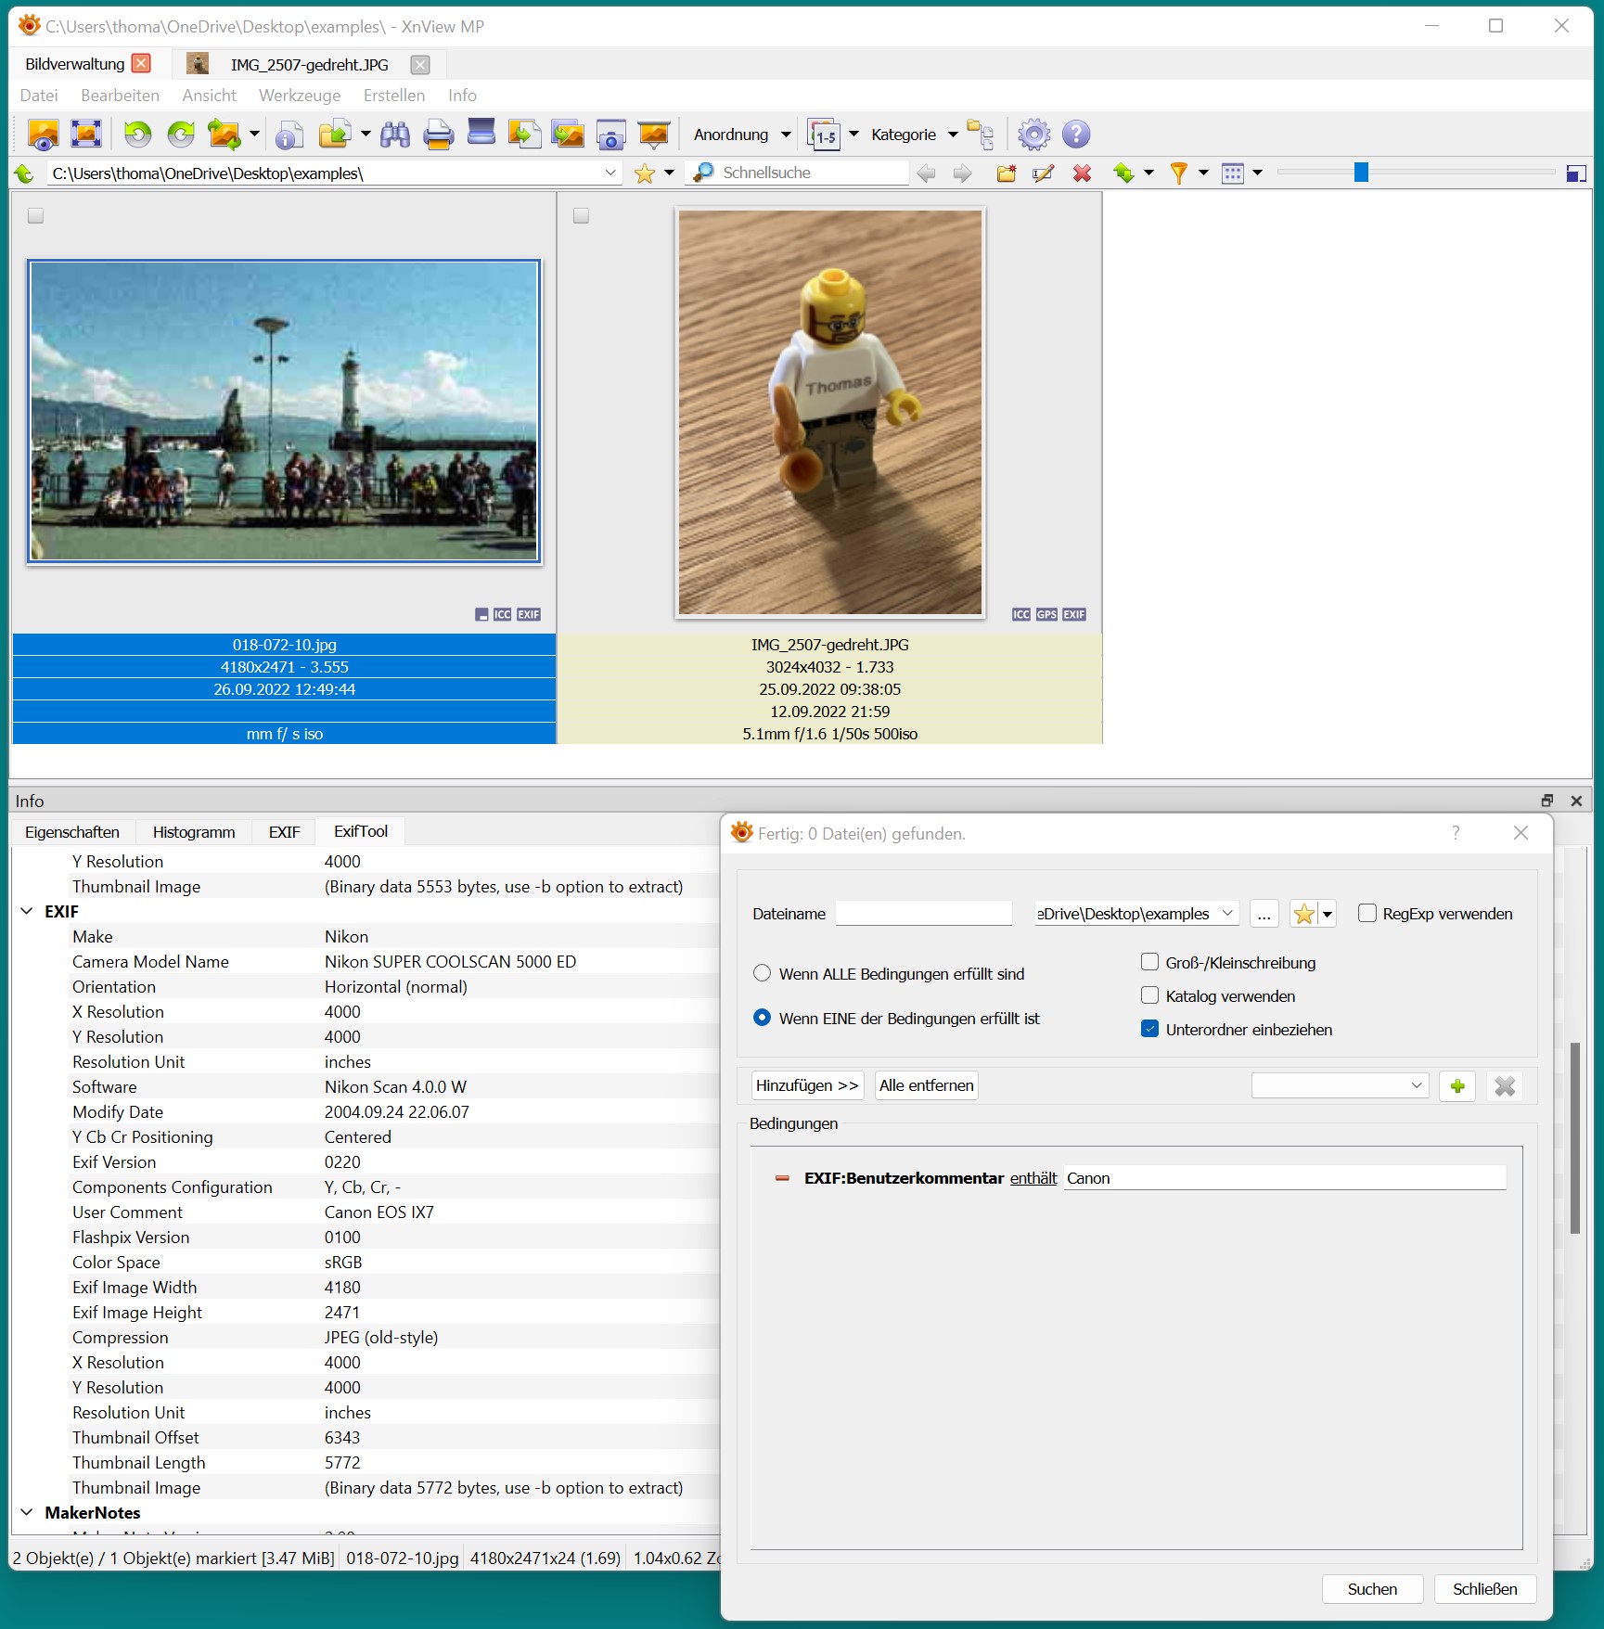Screen dimensions: 1604x1629
Task: Collapse the EXIF section in the tree
Action: coord(27,912)
